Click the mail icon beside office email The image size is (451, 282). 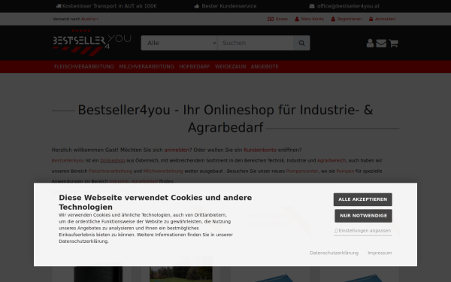click(x=312, y=6)
